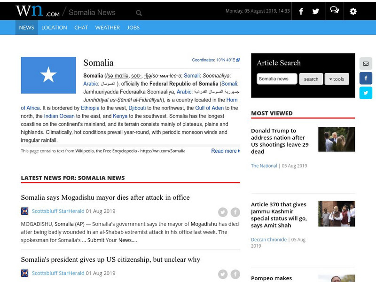Open the chat bubbles icon in header
Screen dimensions: 376x282
(x=334, y=10)
